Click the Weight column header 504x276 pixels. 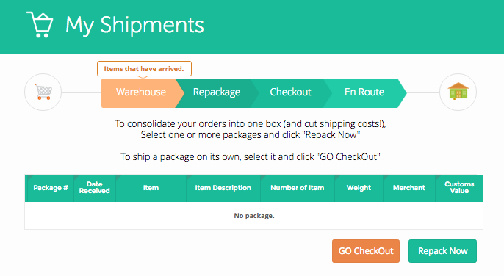[x=359, y=188]
